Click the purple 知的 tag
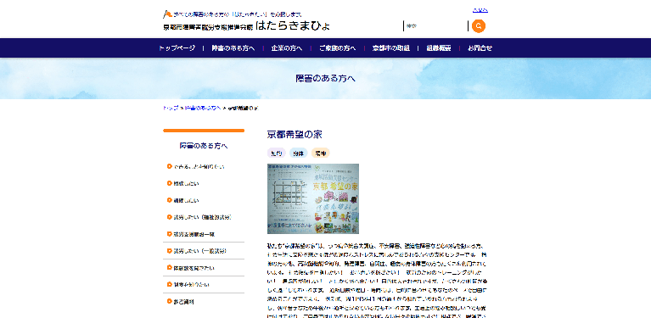This screenshot has height=318, width=651. tap(276, 153)
